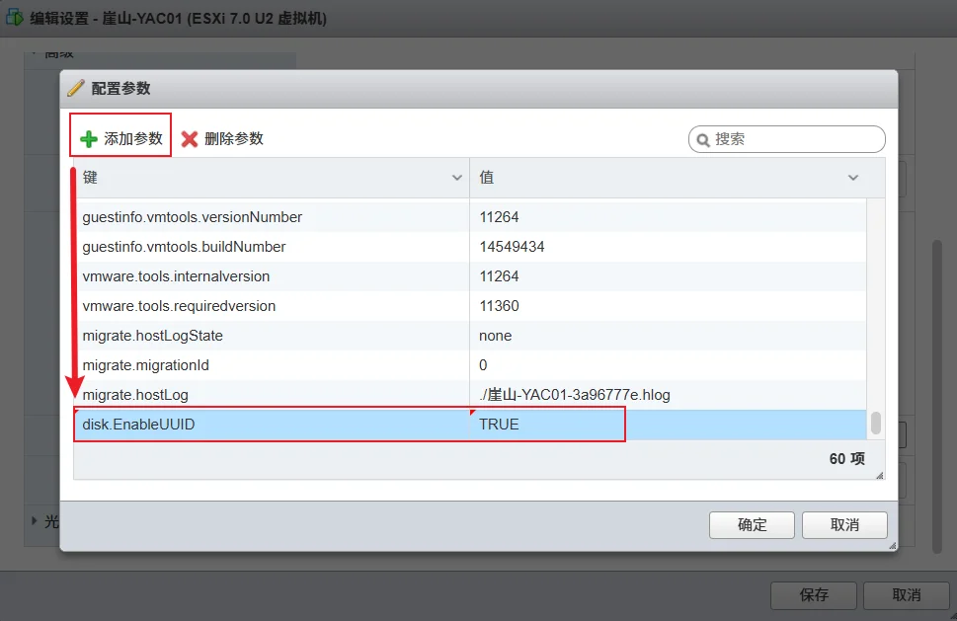Select the migrate.hostLog key row

[x=135, y=395]
